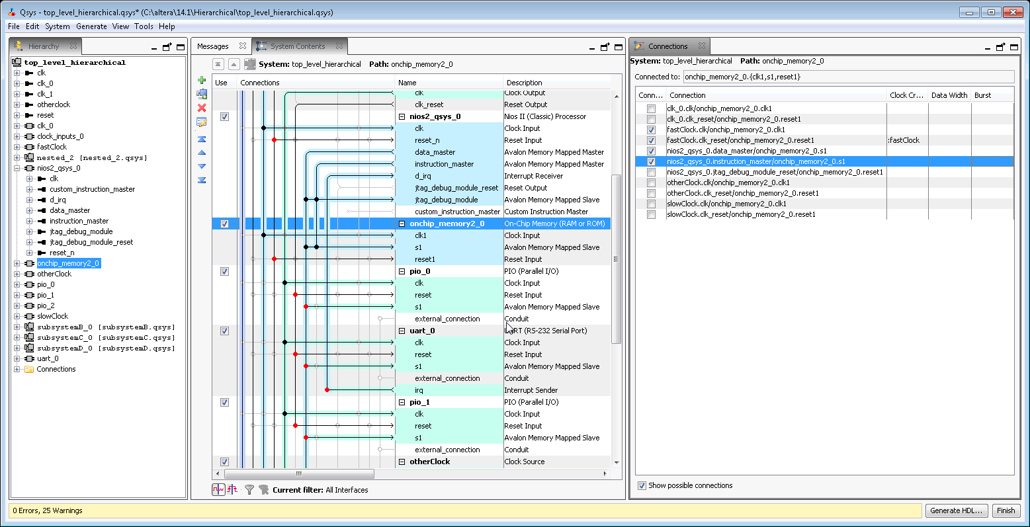
Task: Expand the subsystemB_0 tree node
Action: click(17, 327)
